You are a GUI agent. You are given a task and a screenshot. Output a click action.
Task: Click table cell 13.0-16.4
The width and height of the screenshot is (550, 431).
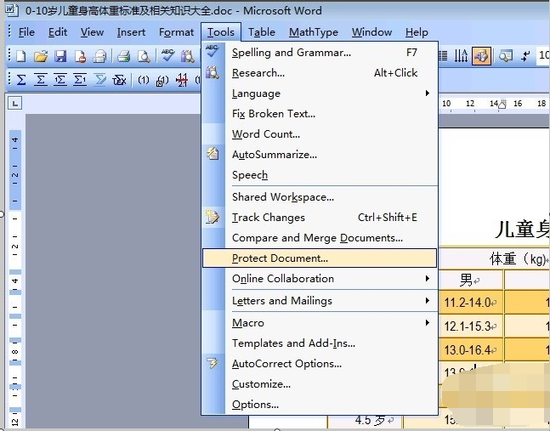pyautogui.click(x=471, y=349)
